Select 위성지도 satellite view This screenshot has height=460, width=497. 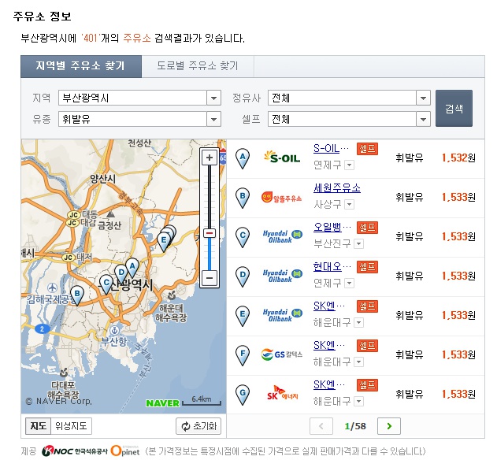pyautogui.click(x=71, y=426)
